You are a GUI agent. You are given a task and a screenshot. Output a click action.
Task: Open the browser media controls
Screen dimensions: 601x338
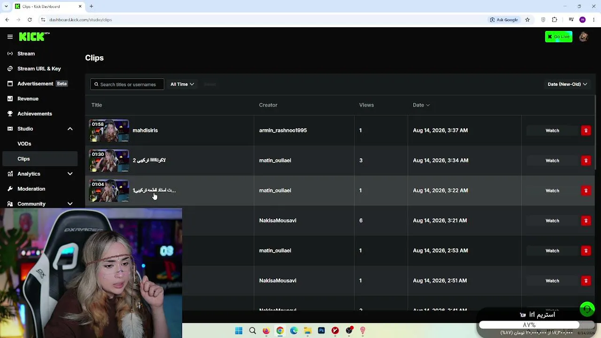(x=571, y=20)
